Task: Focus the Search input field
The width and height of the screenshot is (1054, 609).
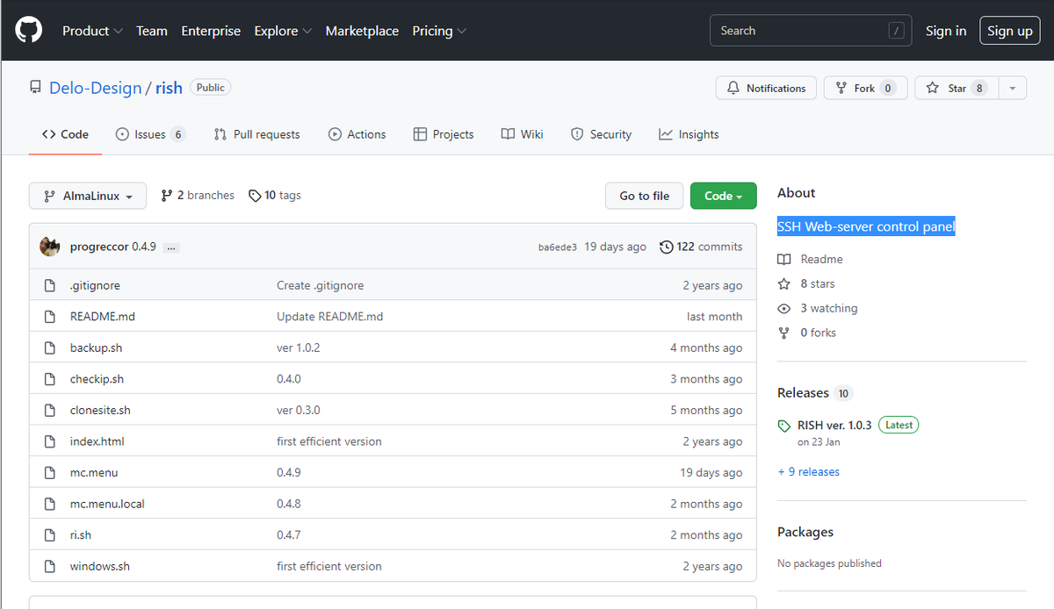Action: point(811,31)
